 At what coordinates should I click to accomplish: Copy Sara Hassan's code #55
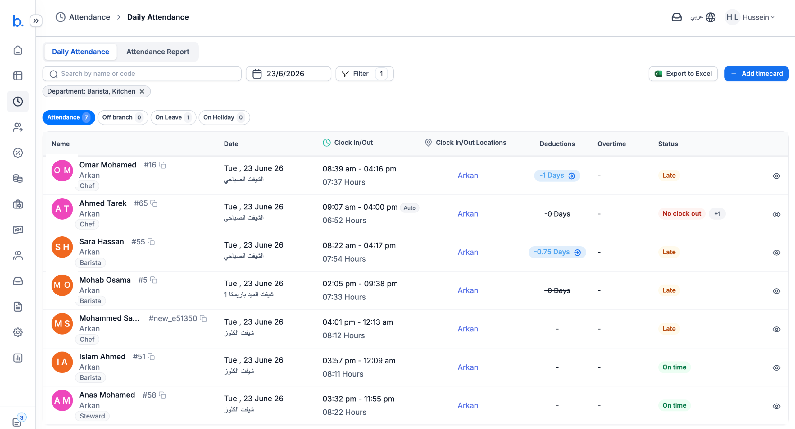(151, 242)
